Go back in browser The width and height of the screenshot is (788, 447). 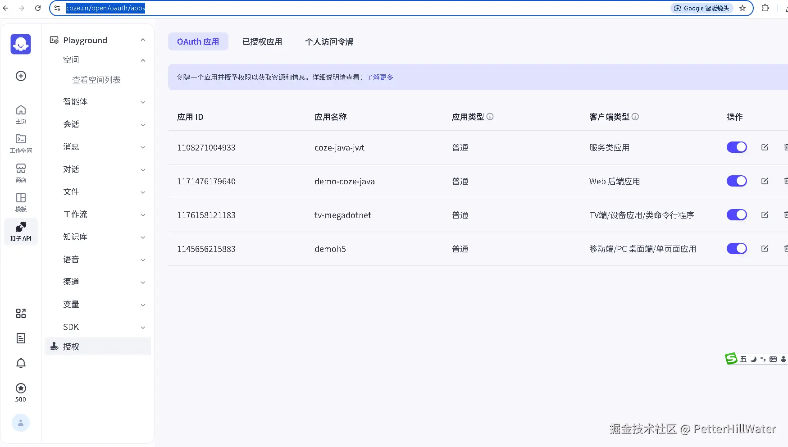pos(5,8)
